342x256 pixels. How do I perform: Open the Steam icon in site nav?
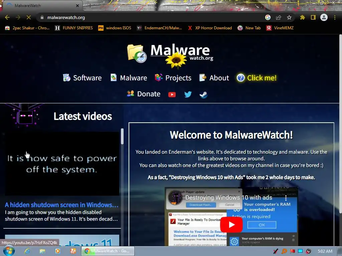click(203, 94)
